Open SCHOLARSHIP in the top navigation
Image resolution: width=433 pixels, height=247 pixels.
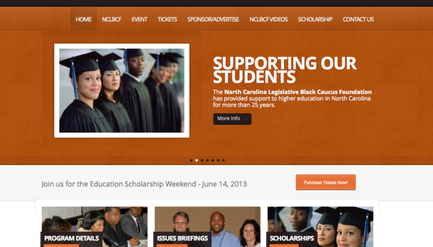[315, 19]
